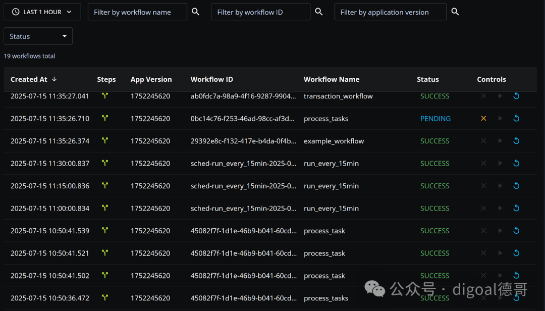Restart the run created at 11:15:00.836

coord(517,186)
